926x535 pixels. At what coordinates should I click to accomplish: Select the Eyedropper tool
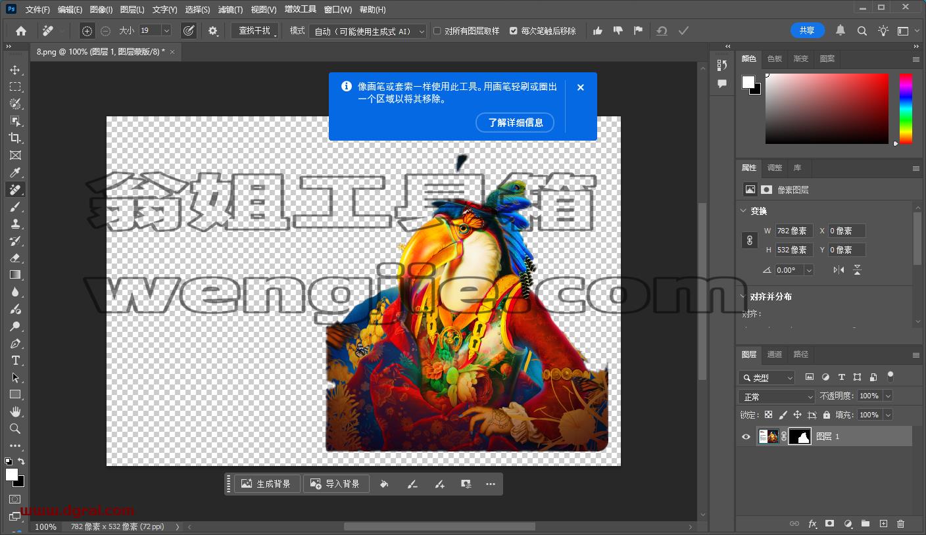pos(14,172)
